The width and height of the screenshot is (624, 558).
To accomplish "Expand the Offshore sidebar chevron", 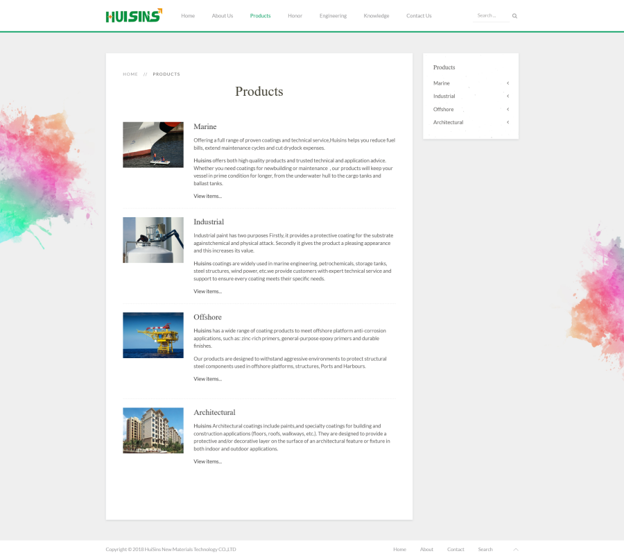I will 508,110.
